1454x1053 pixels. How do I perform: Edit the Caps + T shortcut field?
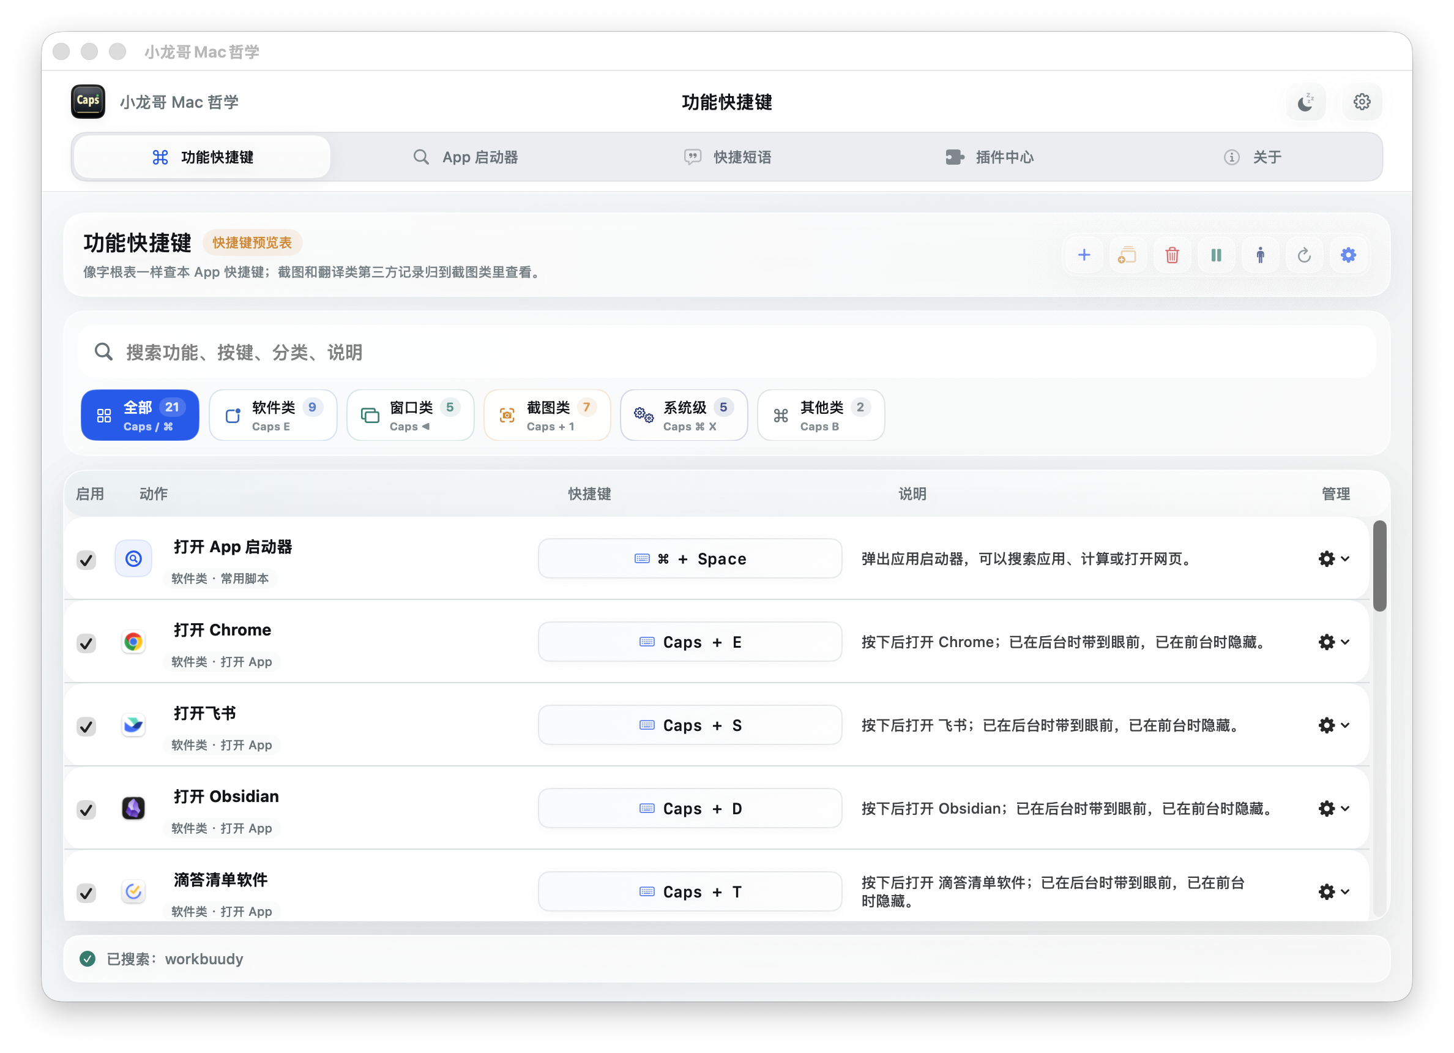click(x=690, y=893)
